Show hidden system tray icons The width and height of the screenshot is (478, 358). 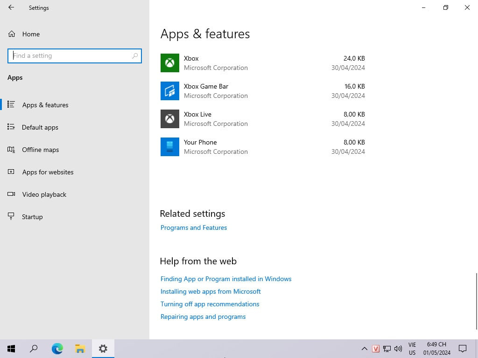tap(364, 348)
